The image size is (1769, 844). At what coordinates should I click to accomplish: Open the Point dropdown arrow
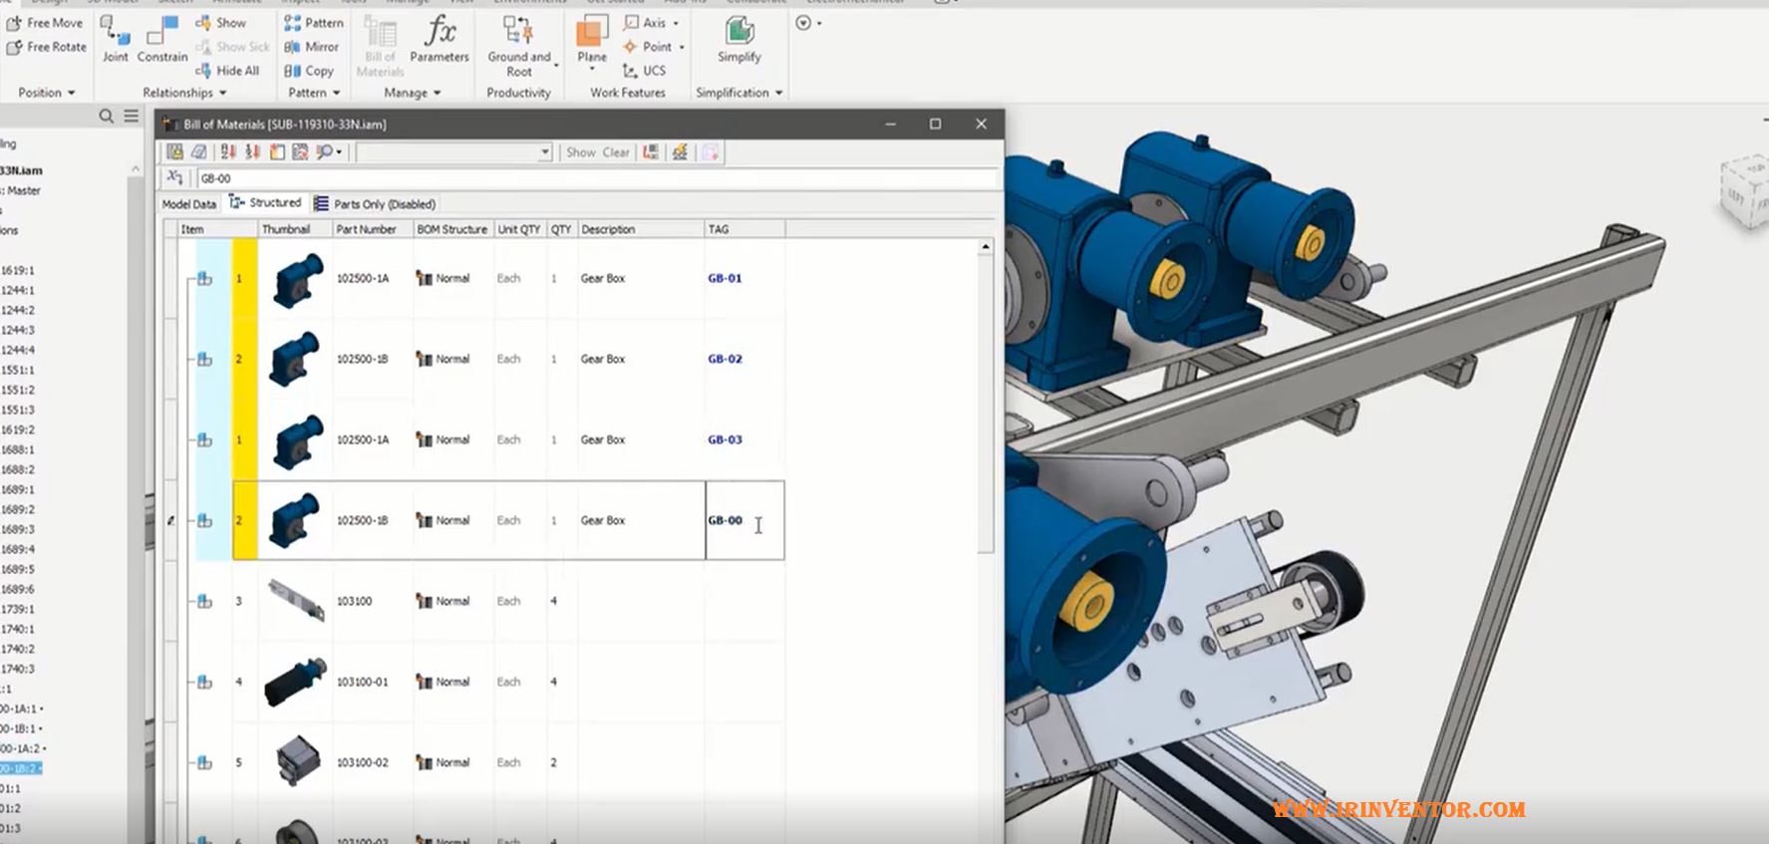tap(682, 47)
